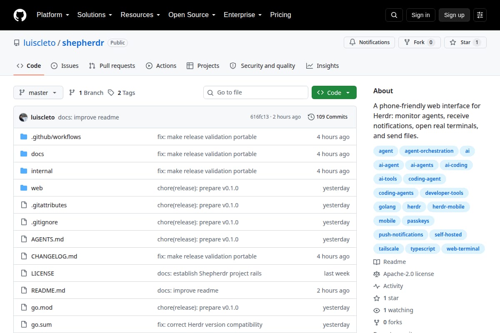This screenshot has height=333, width=500.
Task: Expand the Enterprise menu
Action: 242,15
